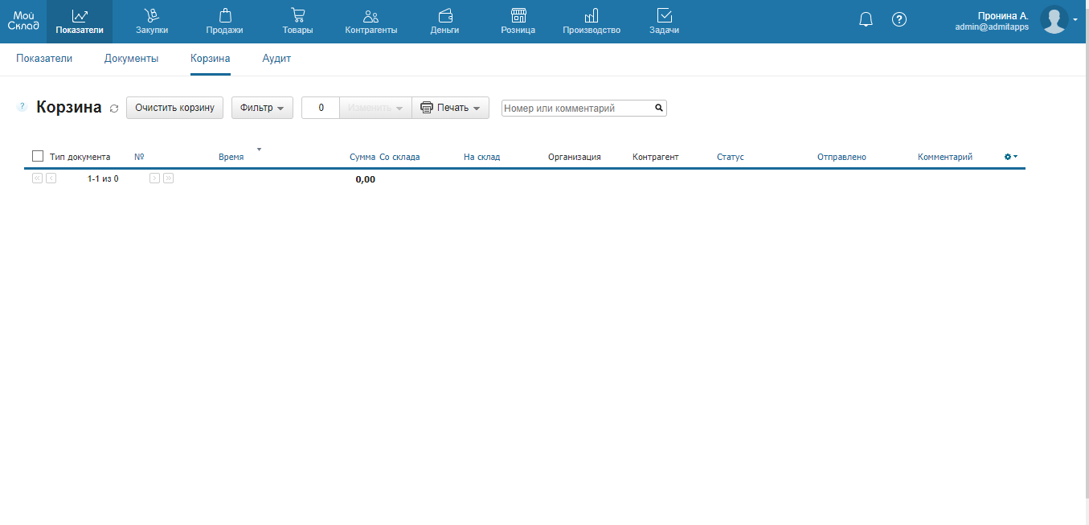The image size is (1089, 525).
Task: Open the Контрагенты contacts icon
Action: 371,15
